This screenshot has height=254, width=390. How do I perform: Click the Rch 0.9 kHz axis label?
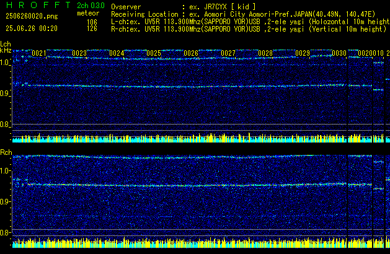(6, 201)
